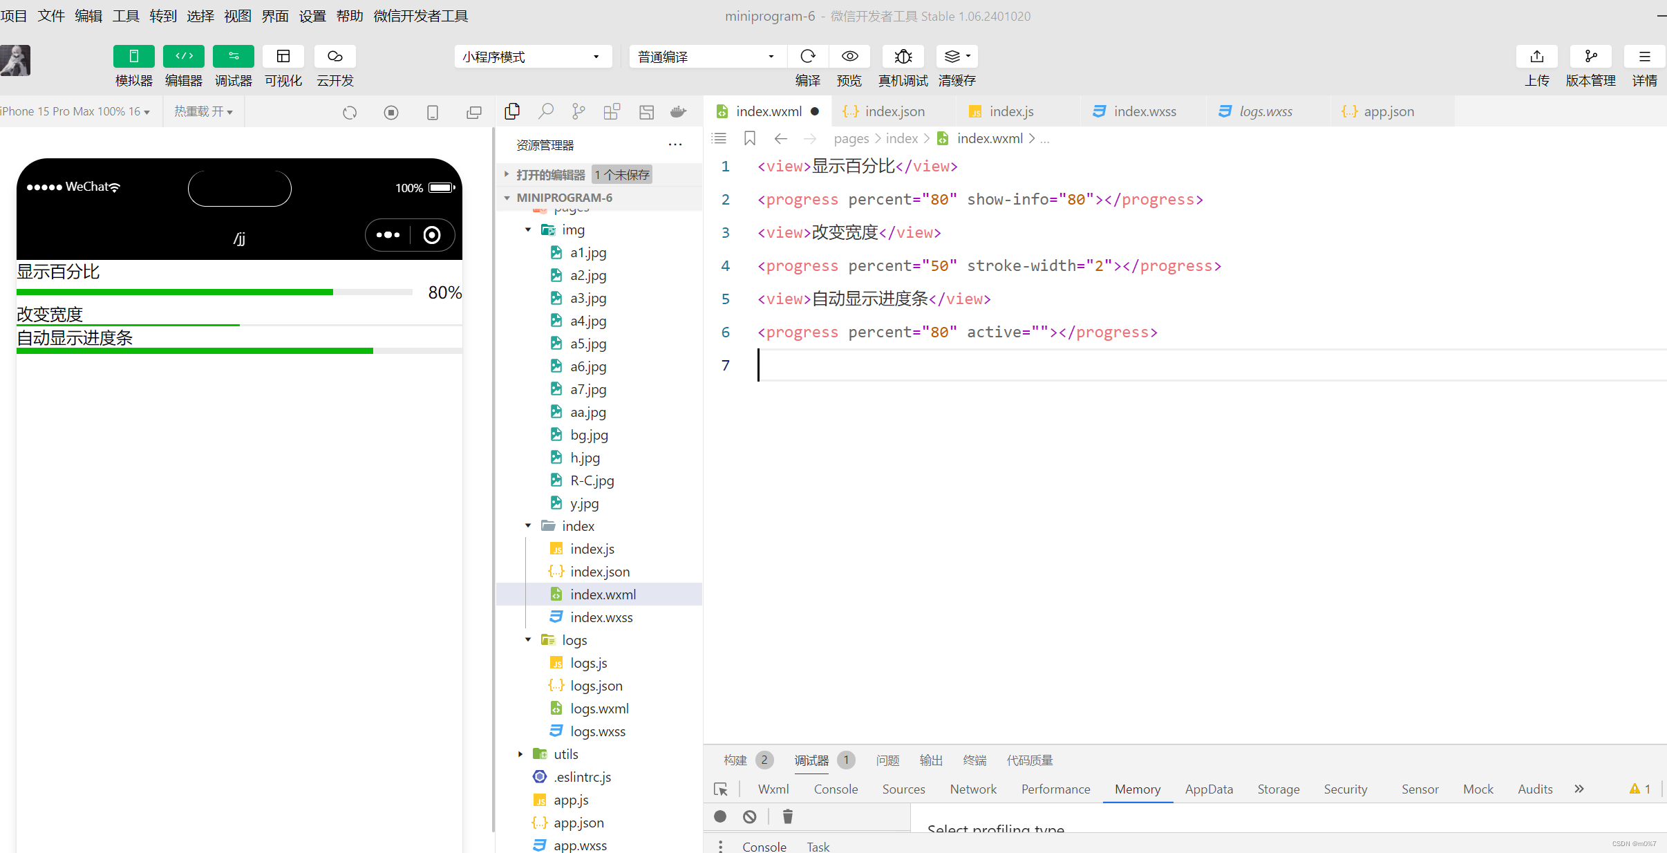
Task: Click the element inspector picker icon
Action: click(x=720, y=789)
